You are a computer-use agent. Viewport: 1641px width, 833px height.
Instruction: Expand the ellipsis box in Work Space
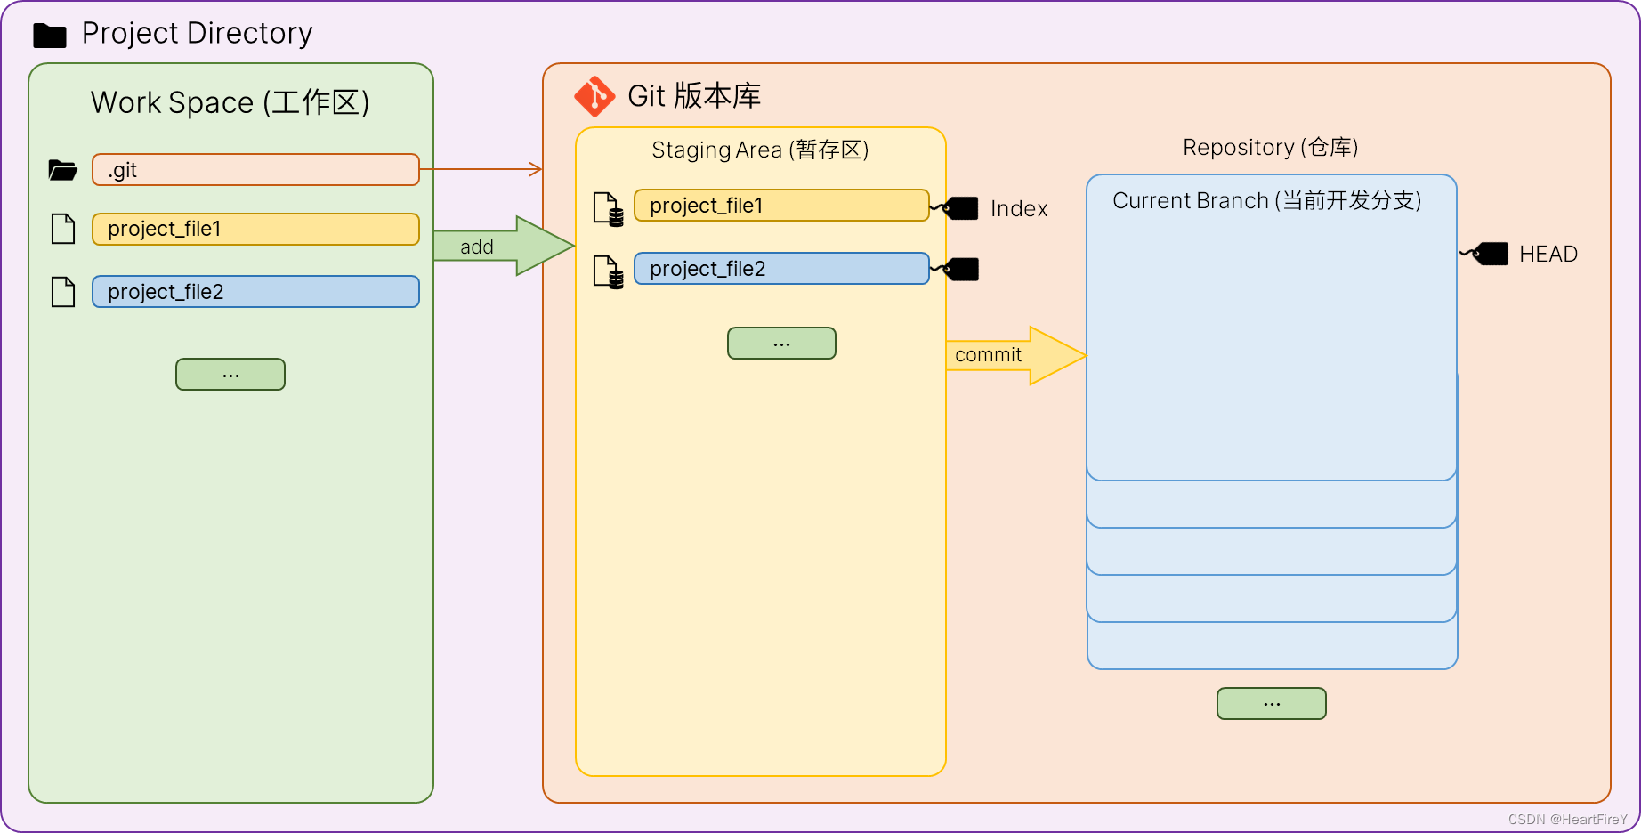[x=230, y=374]
